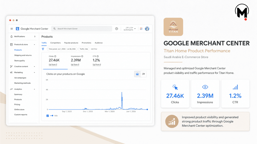The width and height of the screenshot is (257, 144).
Task: Click the Notifications bell icon
Action: coord(12,36)
